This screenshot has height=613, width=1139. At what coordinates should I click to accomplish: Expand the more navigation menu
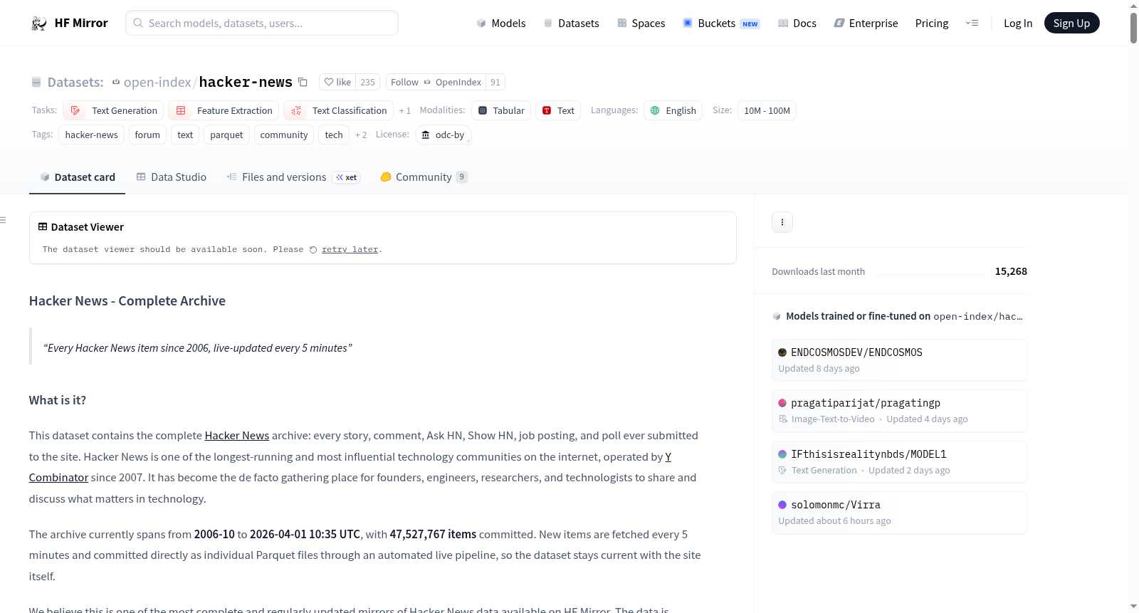tap(972, 23)
